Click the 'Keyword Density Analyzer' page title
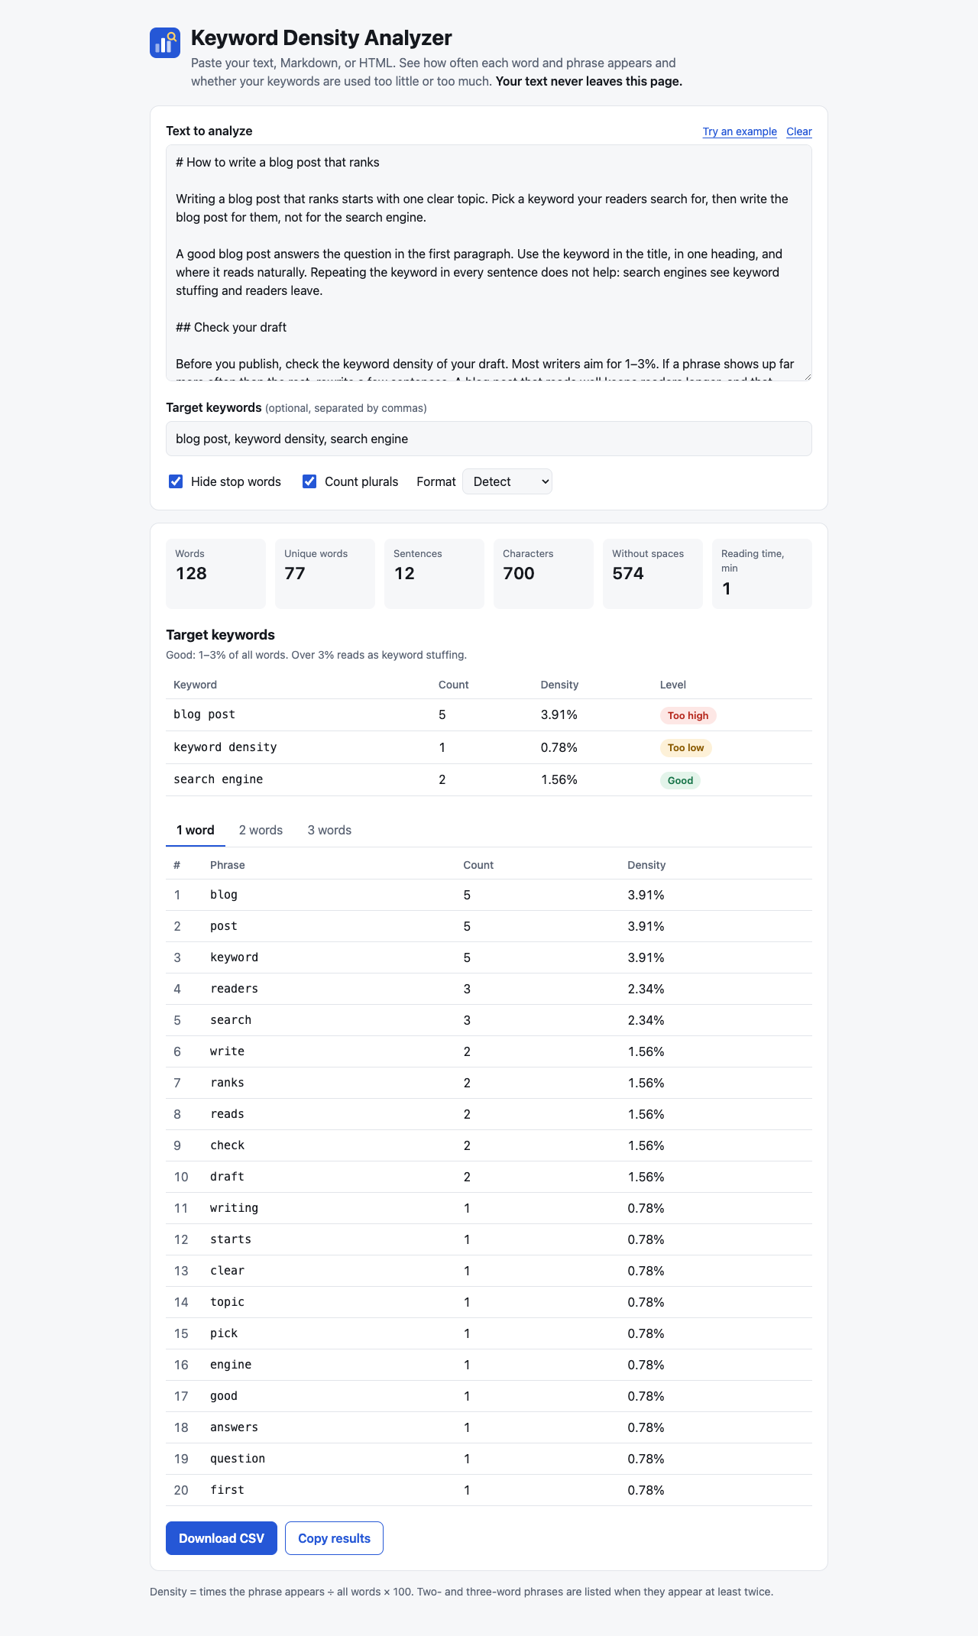Viewport: 978px width, 1636px height. 321,37
